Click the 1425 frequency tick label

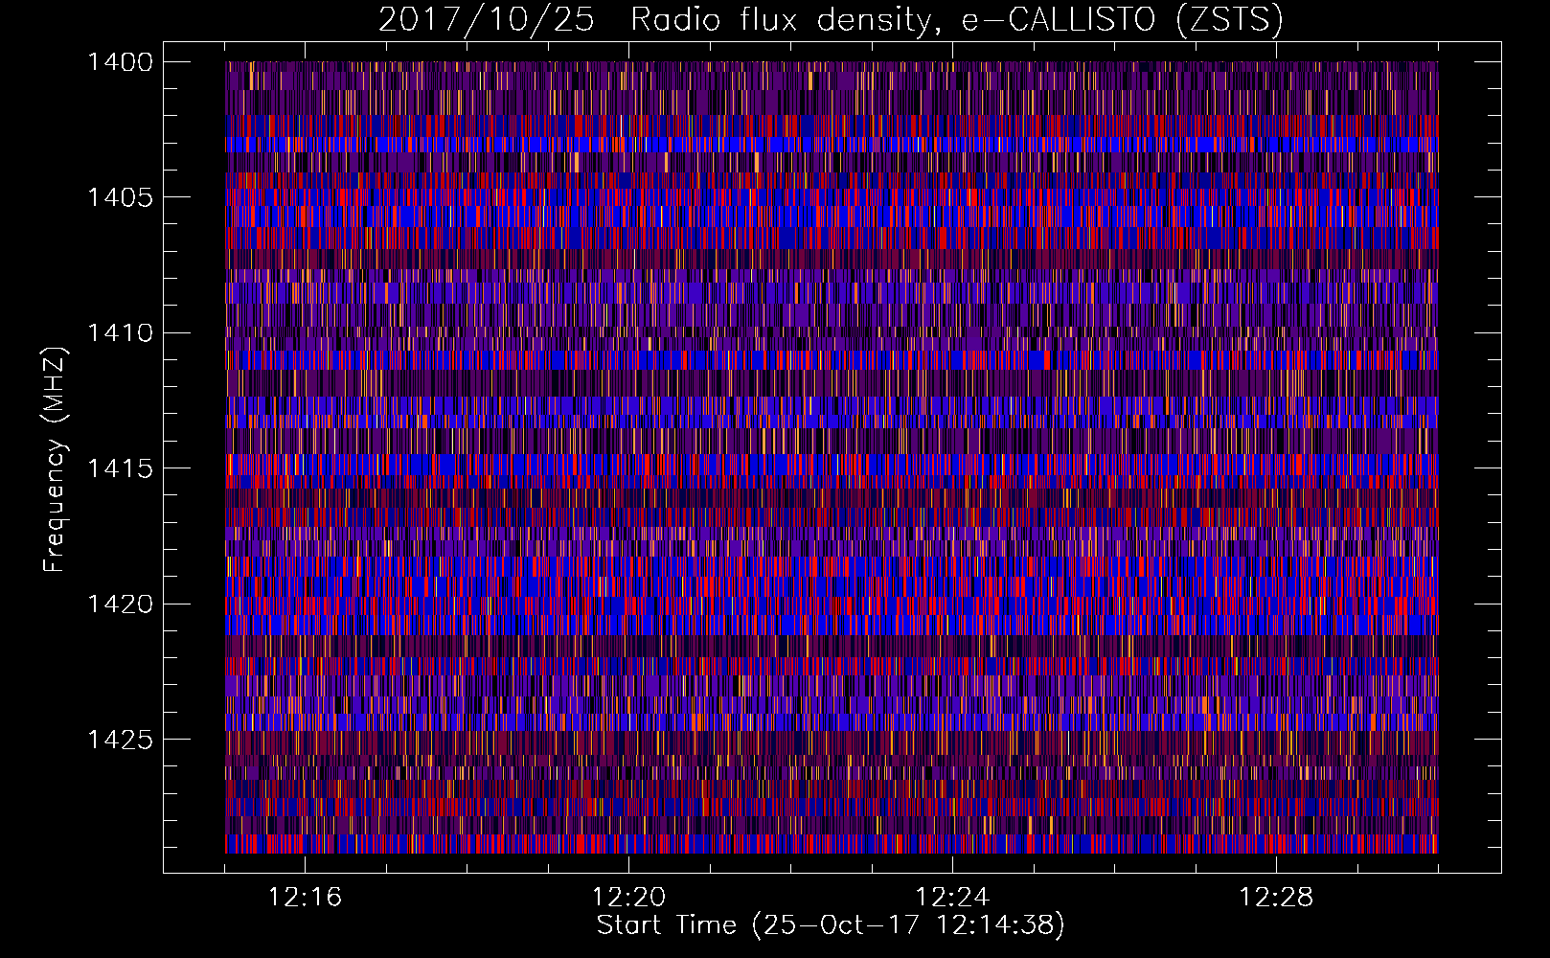[120, 740]
